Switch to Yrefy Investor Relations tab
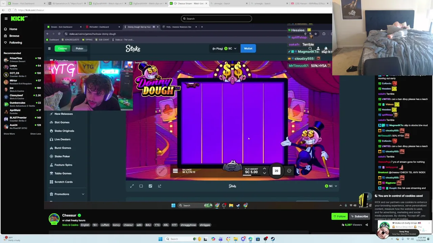Screen dimensions: 433x243 point(179,27)
